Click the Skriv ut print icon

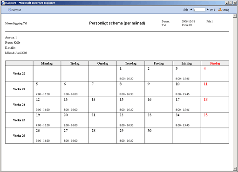pos(10,10)
